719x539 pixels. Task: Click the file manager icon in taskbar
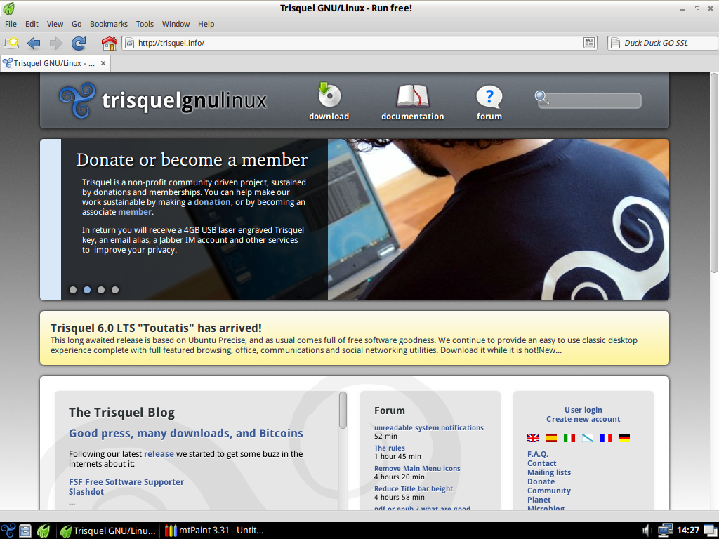tap(25, 531)
